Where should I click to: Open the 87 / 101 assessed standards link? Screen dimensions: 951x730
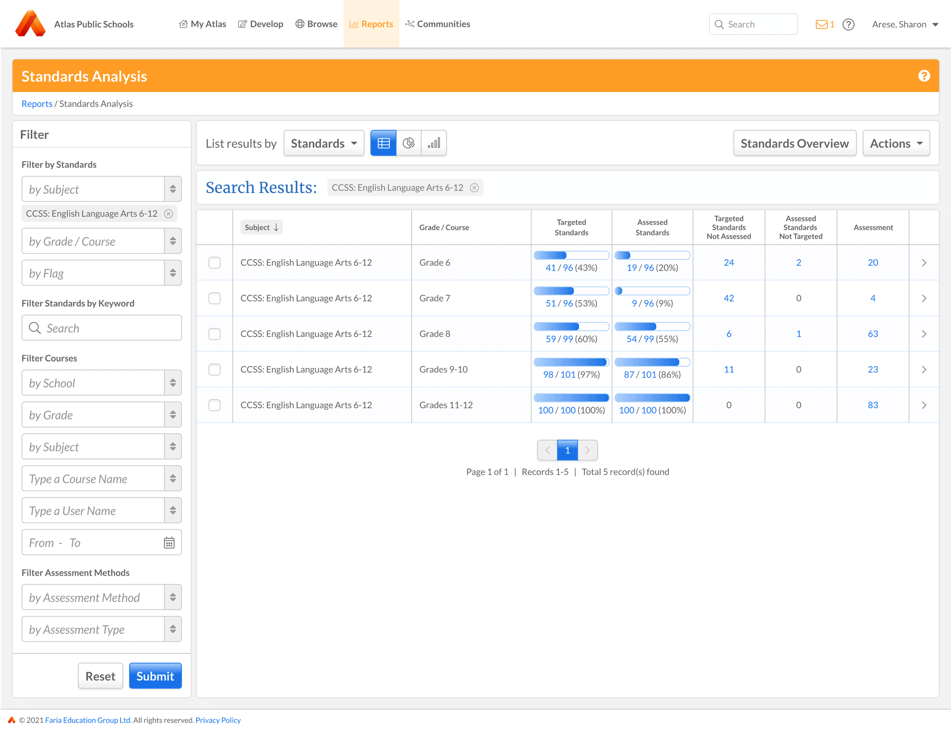click(x=640, y=375)
